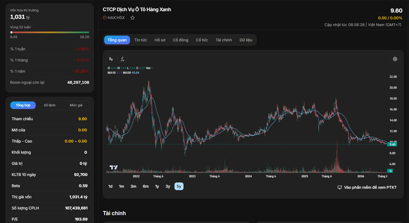This screenshot has height=223, width=409.
Task: Add HAX to favorites with star icon
Action: (x=133, y=18)
